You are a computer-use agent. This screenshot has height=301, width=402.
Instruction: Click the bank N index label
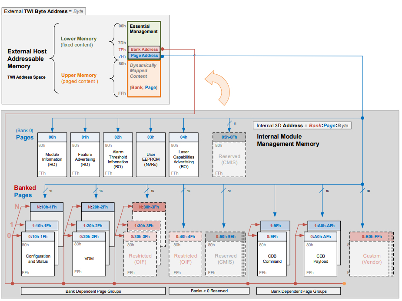(x=17, y=206)
